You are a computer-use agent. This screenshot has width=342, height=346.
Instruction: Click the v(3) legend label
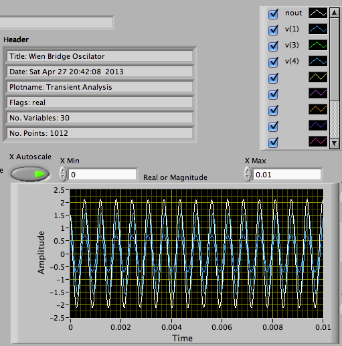coord(292,46)
